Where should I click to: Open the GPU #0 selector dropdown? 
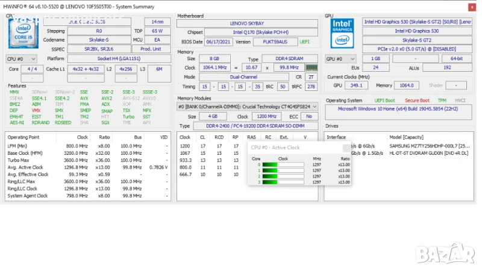tap(340, 58)
